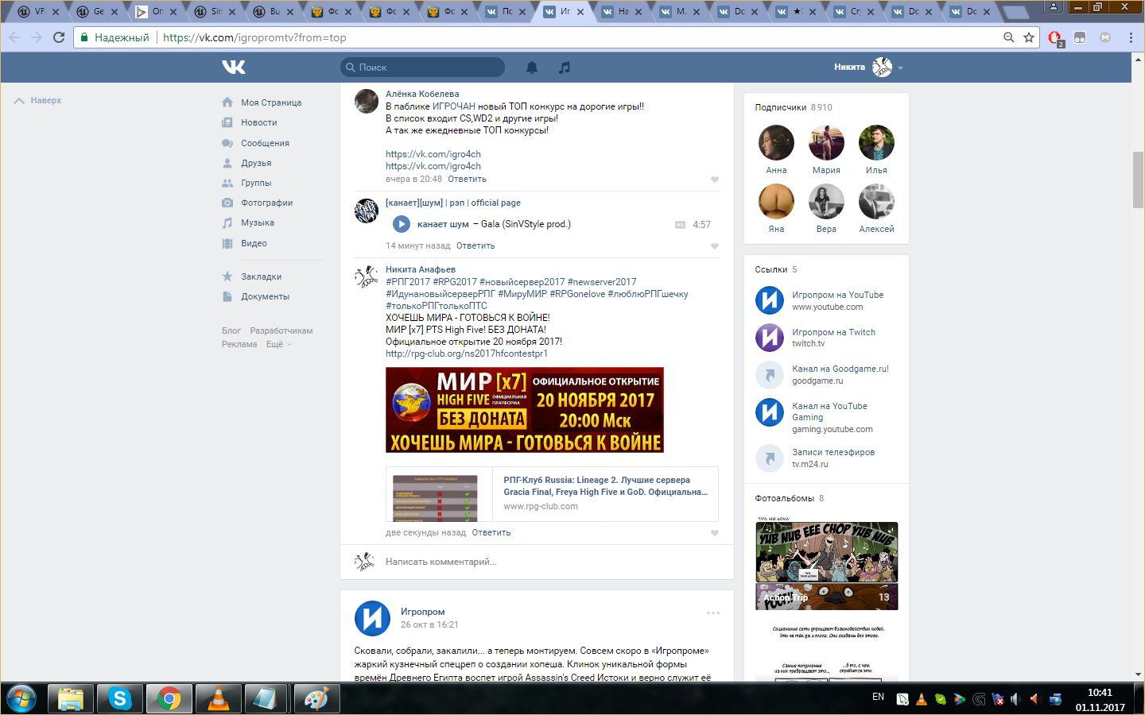
Task: Open Windows Explorer from the taskbar
Action: click(71, 699)
